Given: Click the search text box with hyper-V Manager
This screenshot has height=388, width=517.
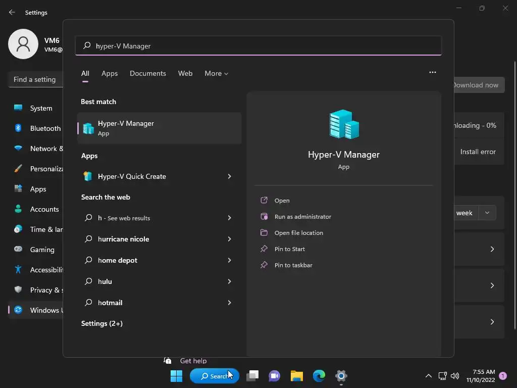Looking at the screenshot, I should [258, 45].
